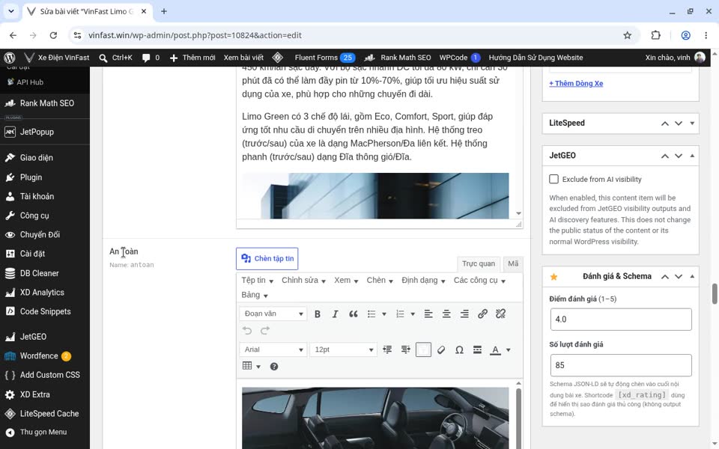This screenshot has height=449, width=719.
Task: Switch to Trực quan visual tab
Action: tap(479, 264)
